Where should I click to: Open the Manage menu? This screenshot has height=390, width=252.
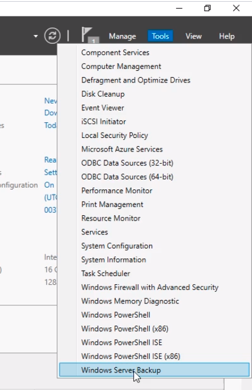[122, 36]
